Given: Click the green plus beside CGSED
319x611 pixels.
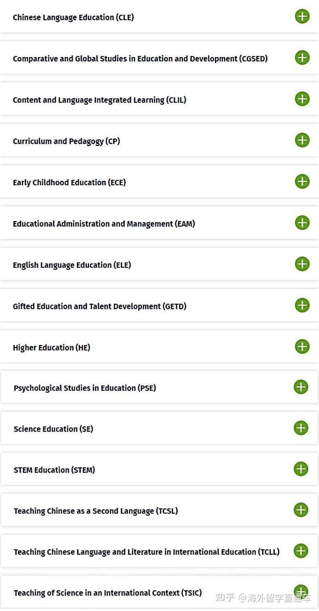Looking at the screenshot, I should click(x=302, y=57).
